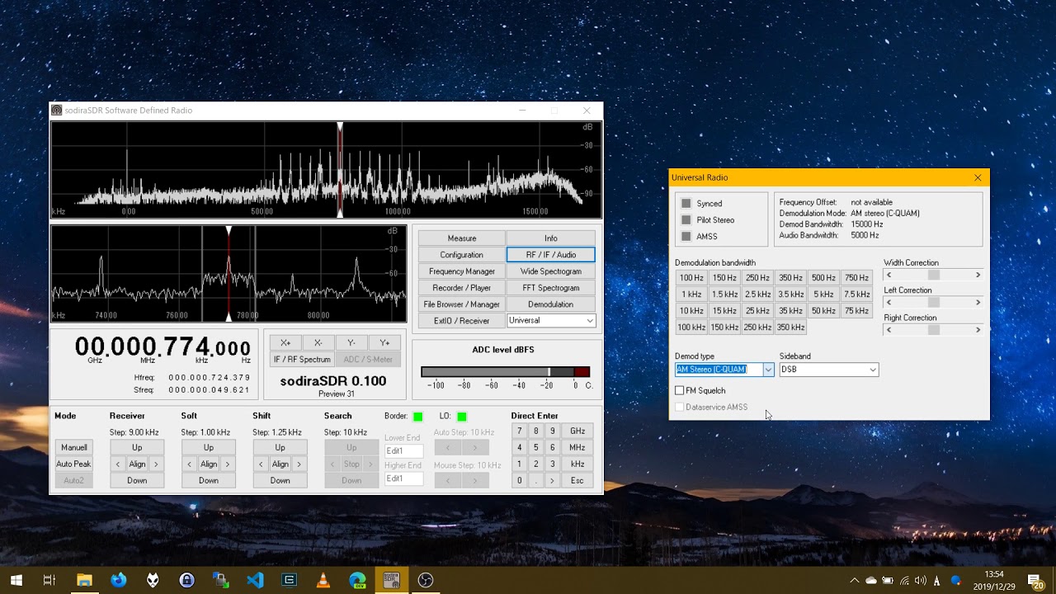Open Visual Studio Code from the taskbar
Screen dimensions: 1056x594
point(255,580)
